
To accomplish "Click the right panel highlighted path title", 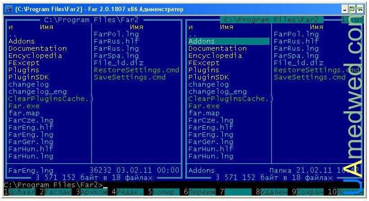I will pos(271,20).
